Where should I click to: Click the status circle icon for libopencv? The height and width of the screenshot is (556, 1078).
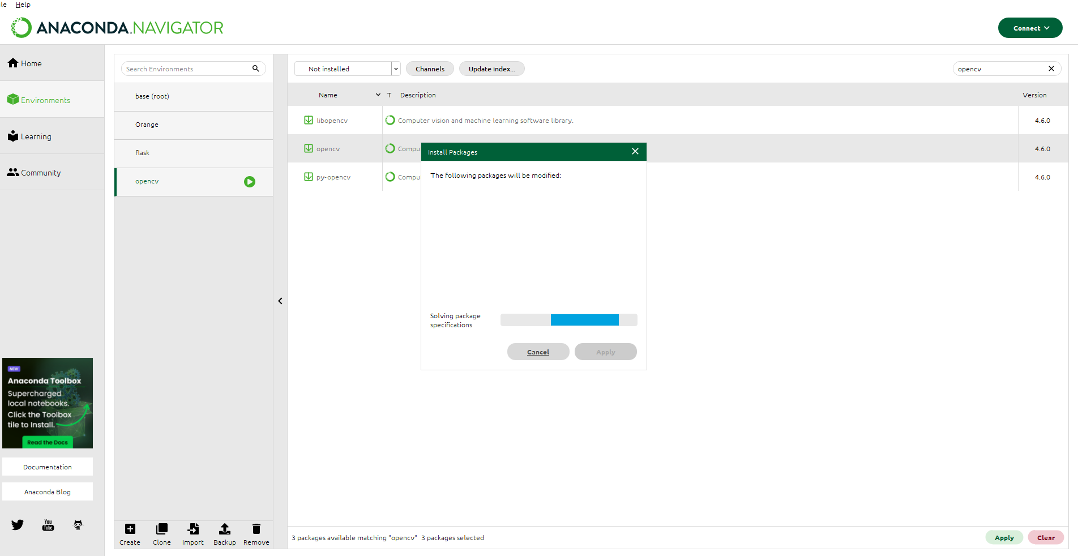pyautogui.click(x=390, y=120)
